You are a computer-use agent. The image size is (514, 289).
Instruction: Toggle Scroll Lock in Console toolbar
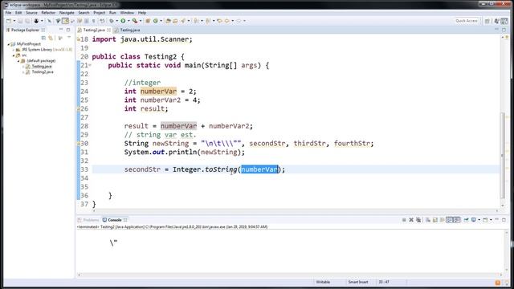[435, 220]
